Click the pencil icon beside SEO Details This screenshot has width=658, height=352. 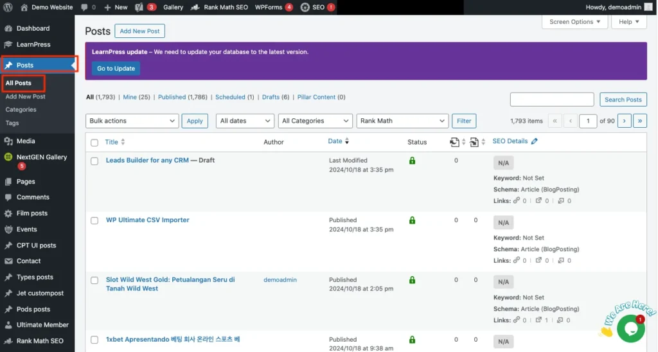point(535,141)
